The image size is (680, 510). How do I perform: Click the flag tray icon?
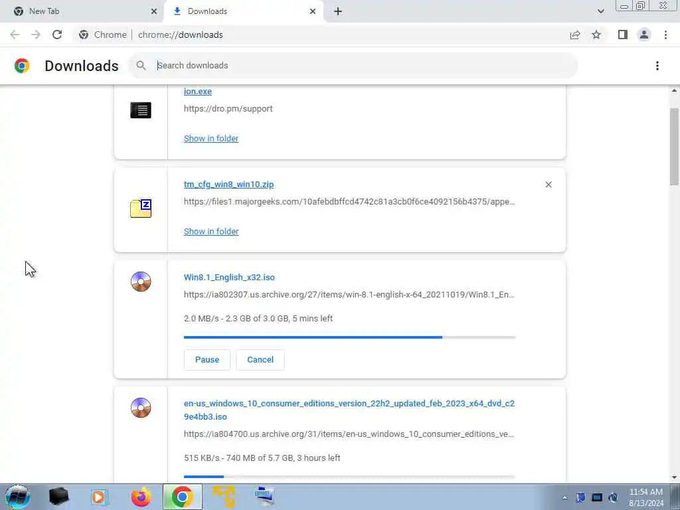(580, 497)
